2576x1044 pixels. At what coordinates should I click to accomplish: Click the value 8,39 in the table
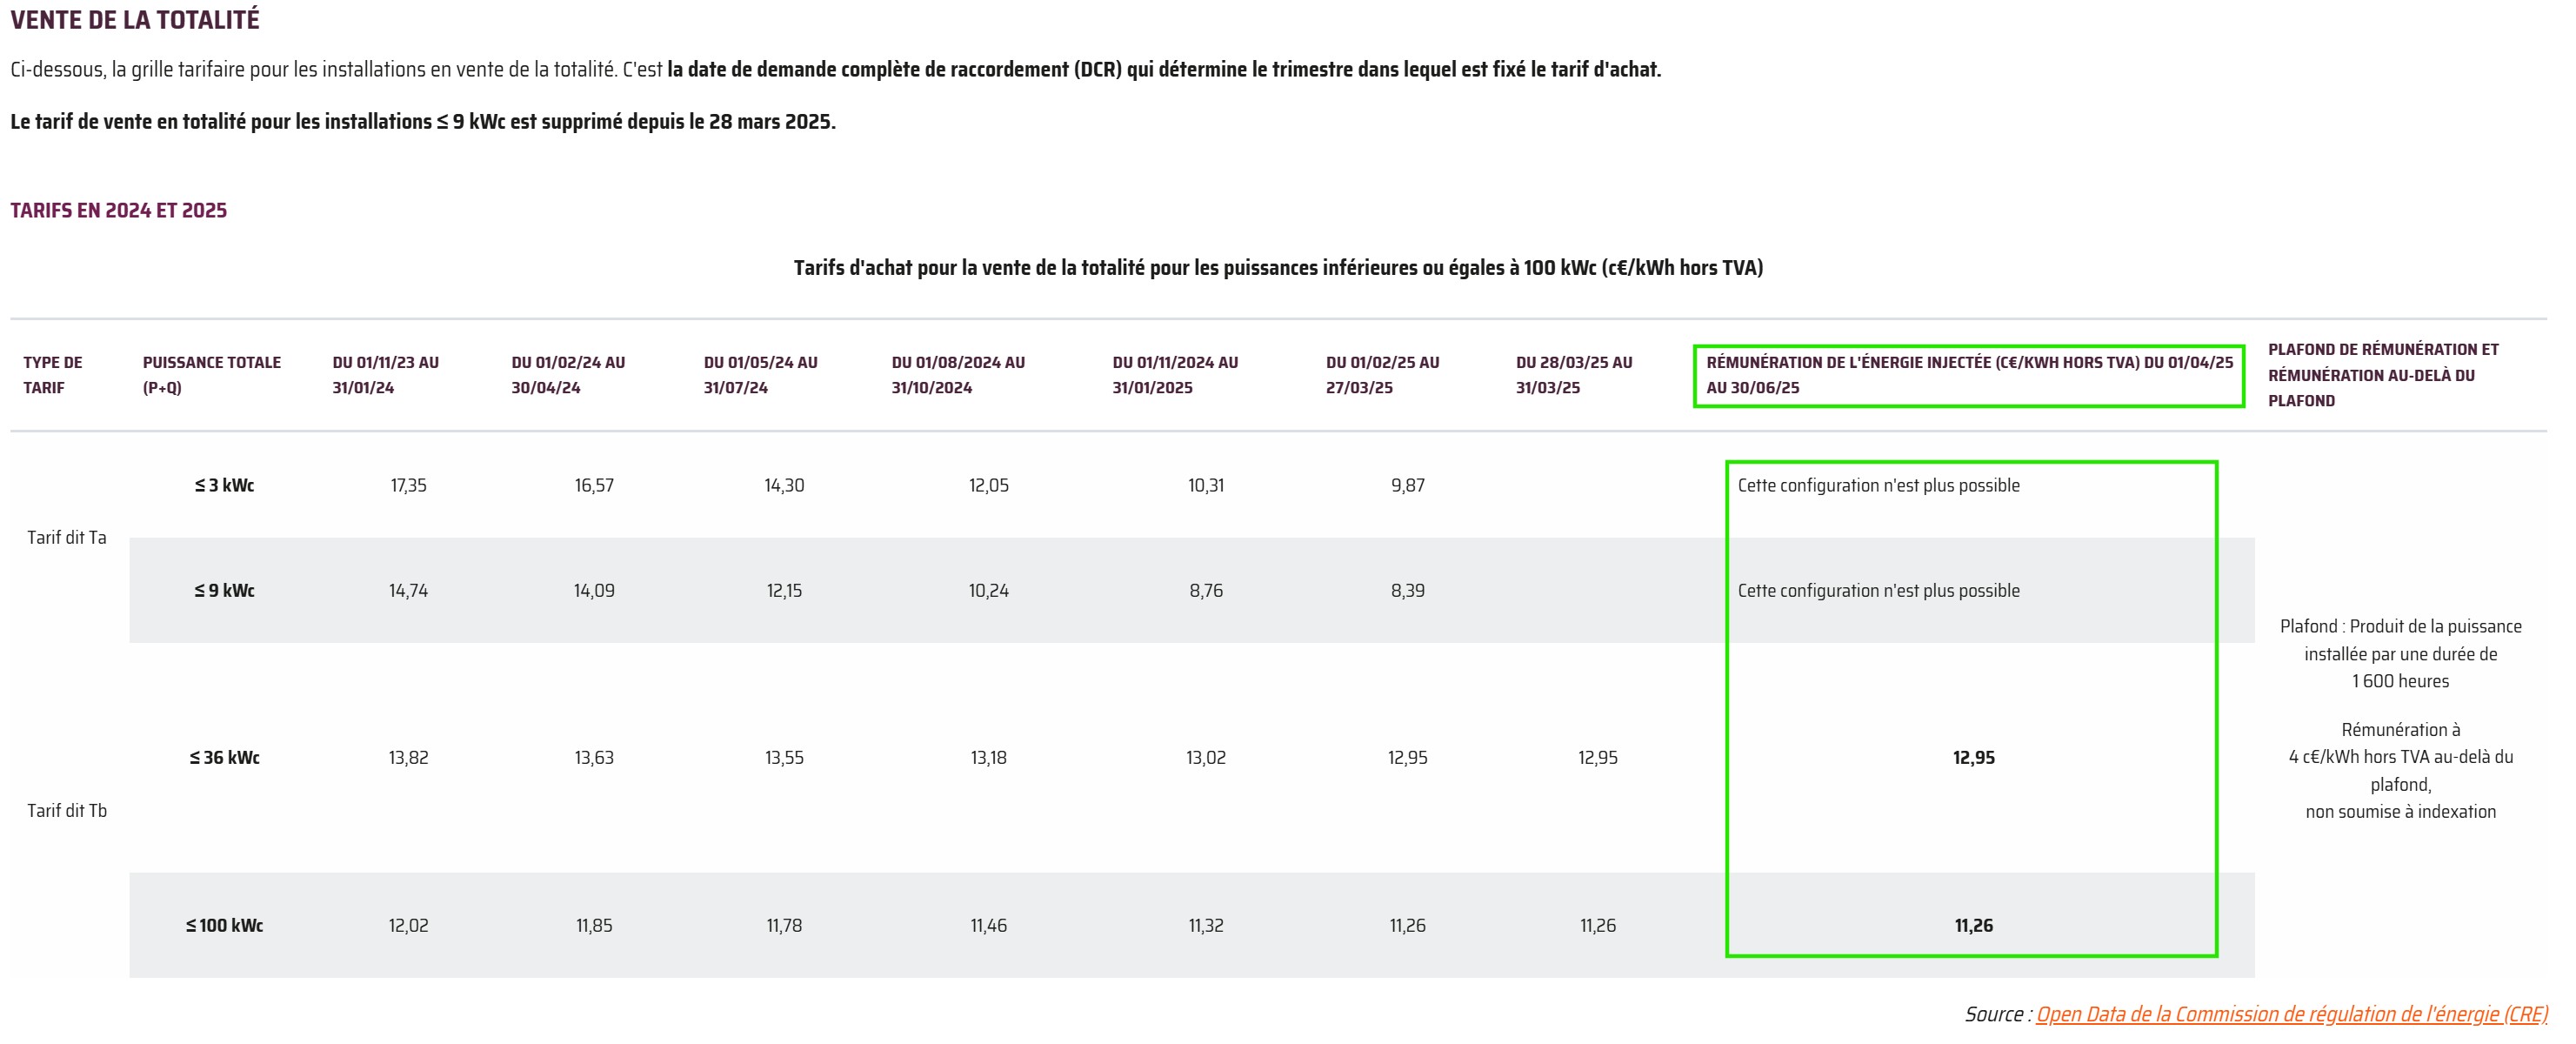(x=1408, y=591)
